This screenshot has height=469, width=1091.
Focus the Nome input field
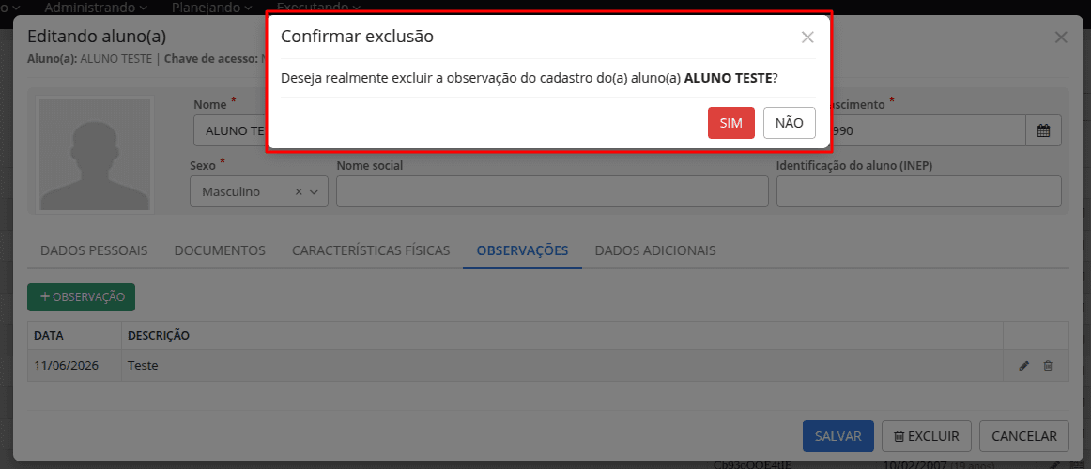231,130
